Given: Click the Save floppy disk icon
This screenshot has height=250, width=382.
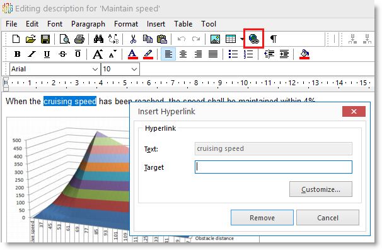Looking at the screenshot, I should click(x=45, y=39).
